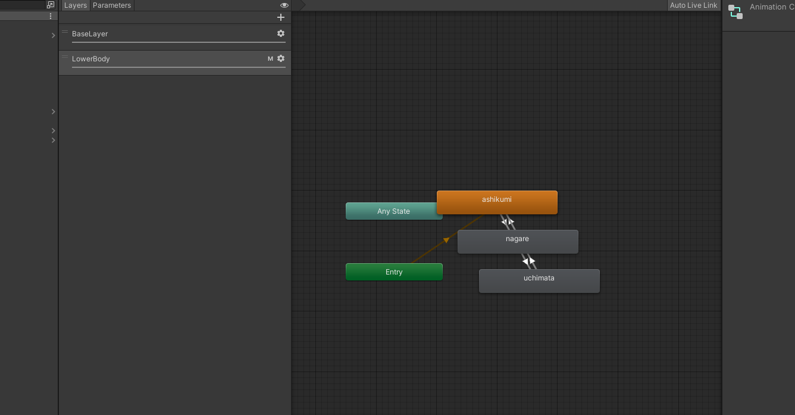
Task: Select the Entry to ashikumi transition arrow
Action: pyautogui.click(x=446, y=239)
